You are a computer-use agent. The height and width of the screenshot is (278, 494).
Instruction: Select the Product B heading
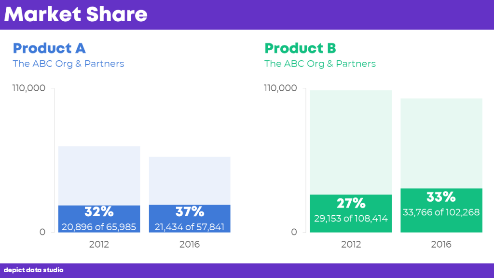(300, 48)
